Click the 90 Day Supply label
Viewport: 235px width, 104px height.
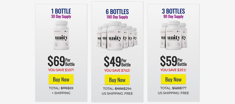(173, 17)
